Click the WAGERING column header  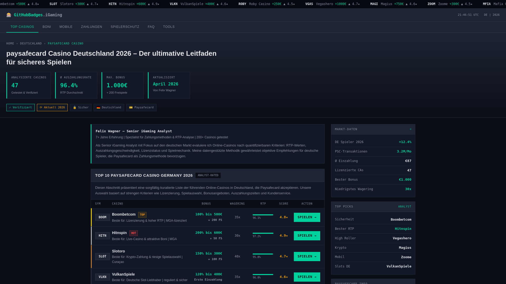coord(237,204)
